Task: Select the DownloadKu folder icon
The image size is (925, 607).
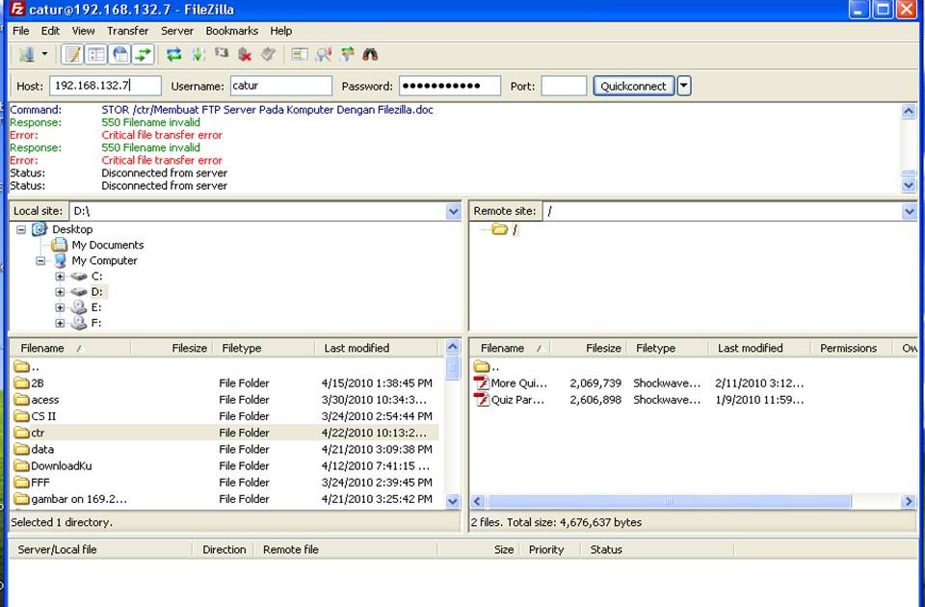Action: coord(21,465)
